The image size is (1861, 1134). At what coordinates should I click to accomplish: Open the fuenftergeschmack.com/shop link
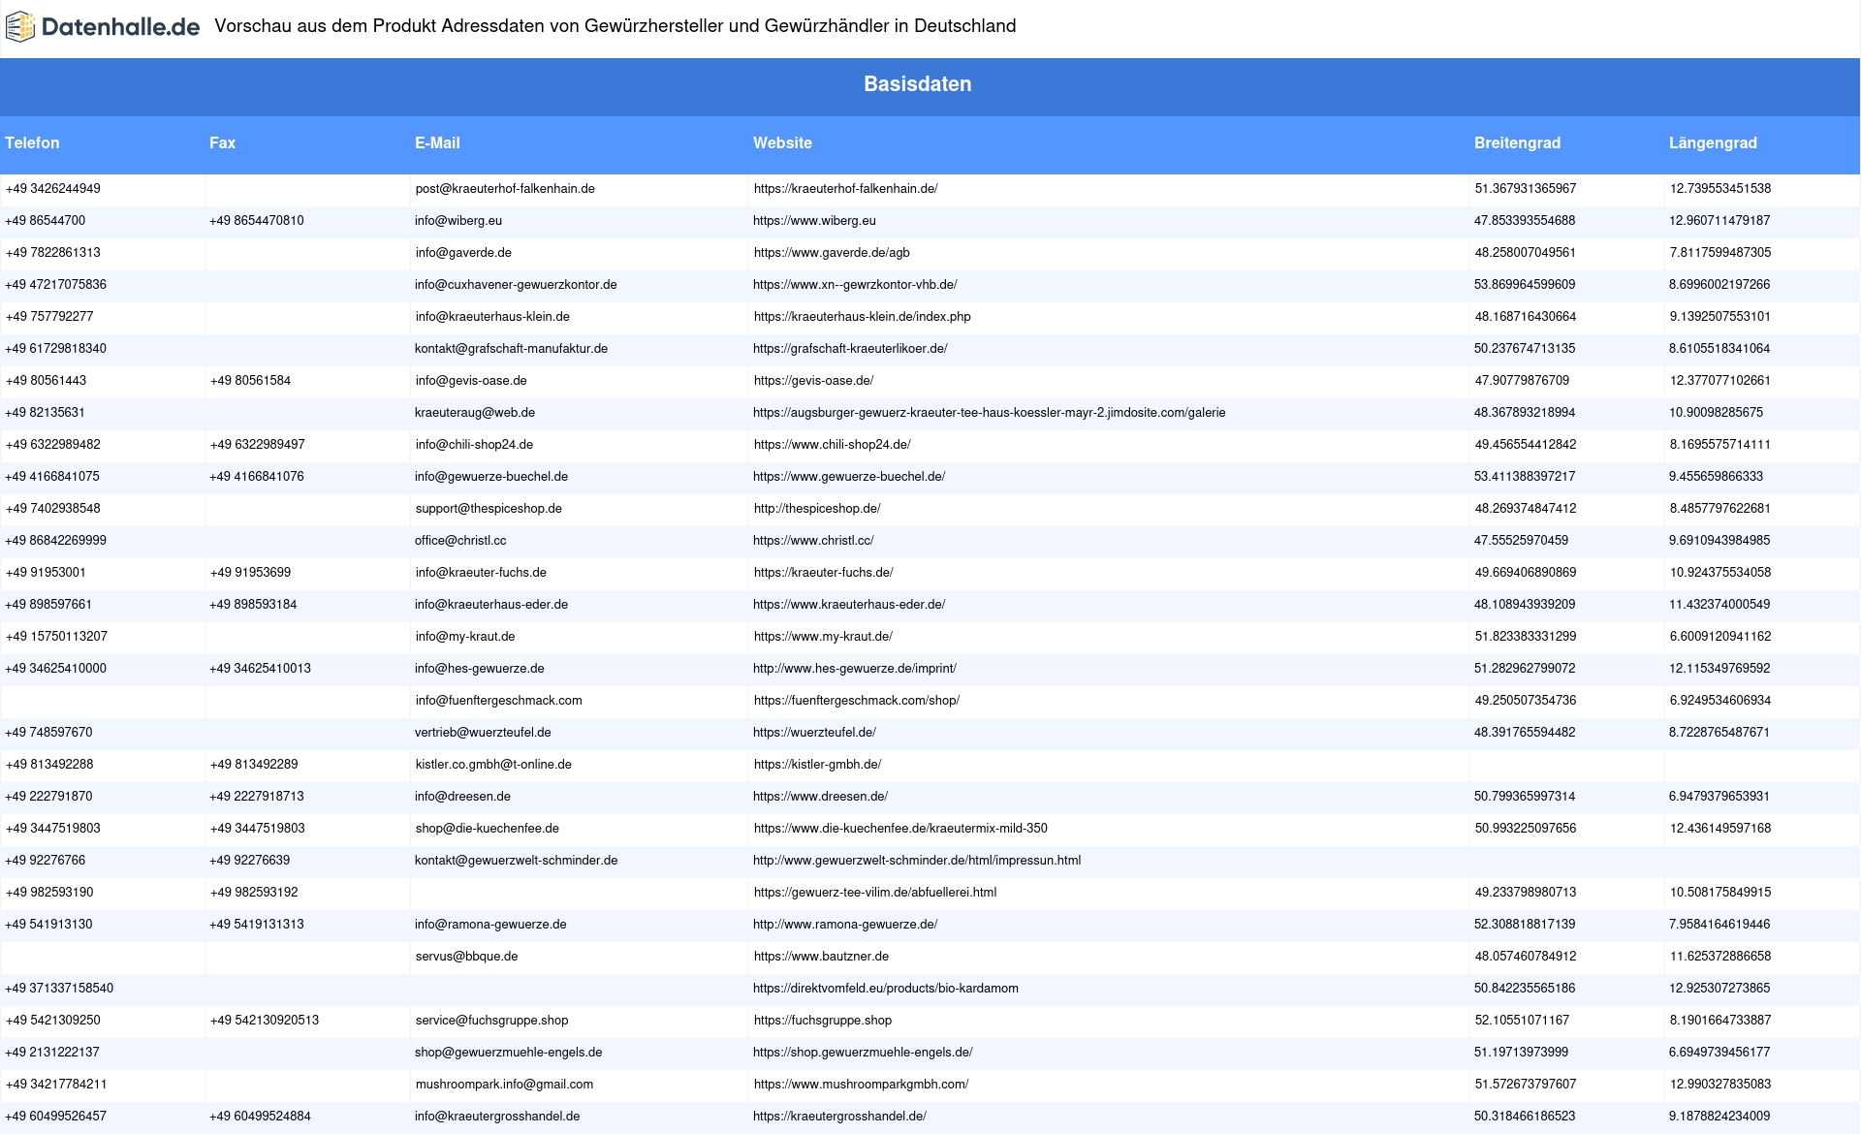pyautogui.click(x=857, y=701)
